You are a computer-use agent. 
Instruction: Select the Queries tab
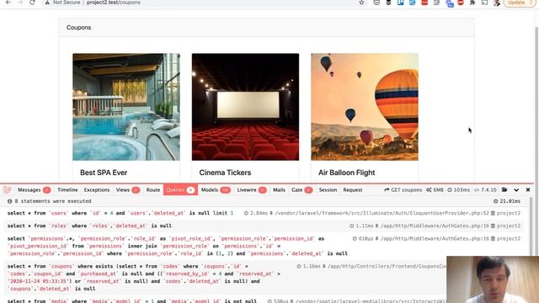180,189
